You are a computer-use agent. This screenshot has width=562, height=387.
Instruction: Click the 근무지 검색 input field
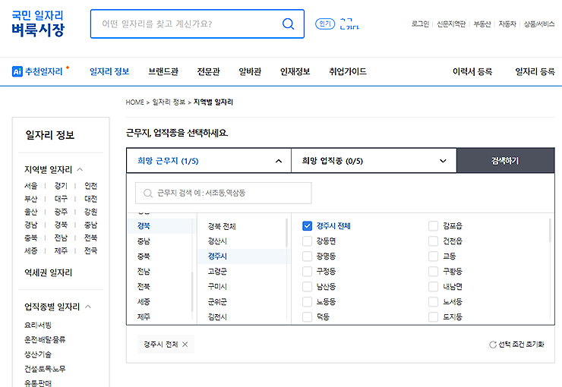click(x=223, y=193)
